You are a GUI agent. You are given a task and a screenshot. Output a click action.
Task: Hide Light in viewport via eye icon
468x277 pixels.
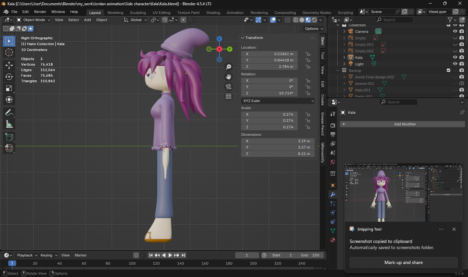455,64
